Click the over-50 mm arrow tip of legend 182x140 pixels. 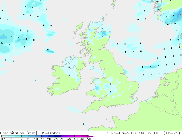(x=91, y=136)
